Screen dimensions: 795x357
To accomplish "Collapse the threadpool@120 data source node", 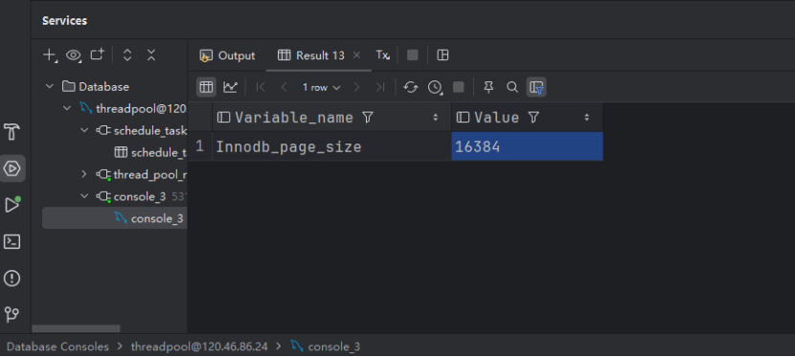I will coord(67,108).
